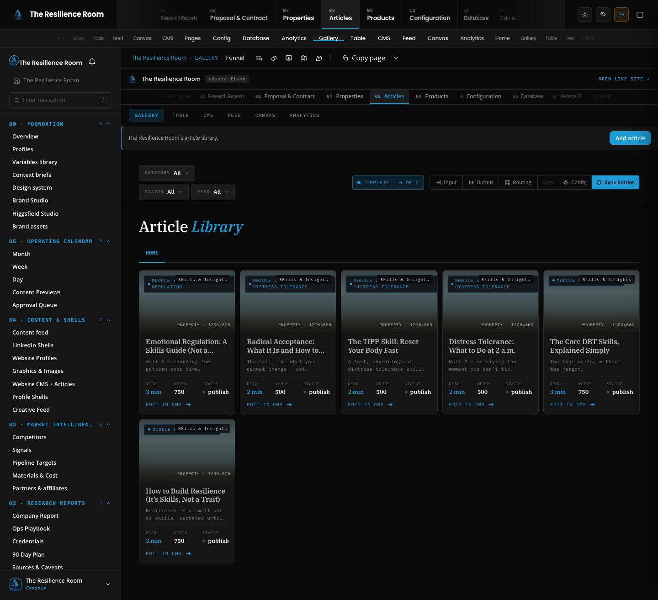Image resolution: width=658 pixels, height=600 pixels.
Task: Select the HOME tab under Article Library
Action: tap(152, 253)
